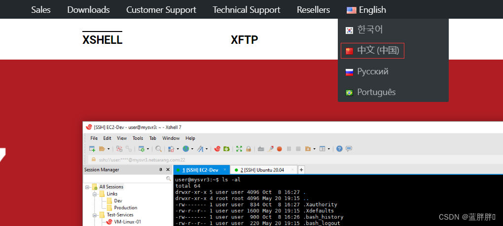The height and width of the screenshot is (226, 503).
Task: Open the Help menu in Xshell
Action: click(x=190, y=138)
